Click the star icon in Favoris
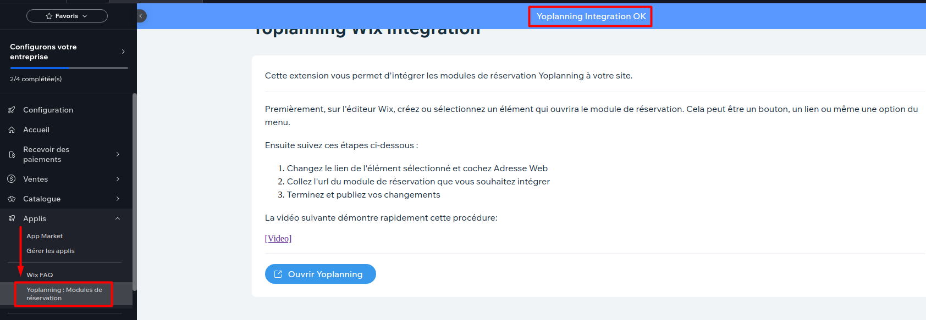The image size is (926, 320). click(49, 16)
